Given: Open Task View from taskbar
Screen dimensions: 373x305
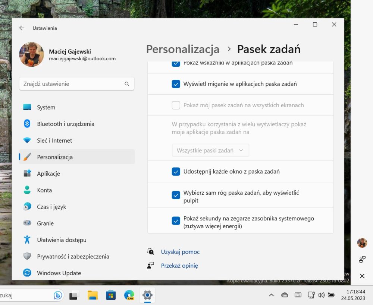Looking at the screenshot, I should tap(74, 295).
